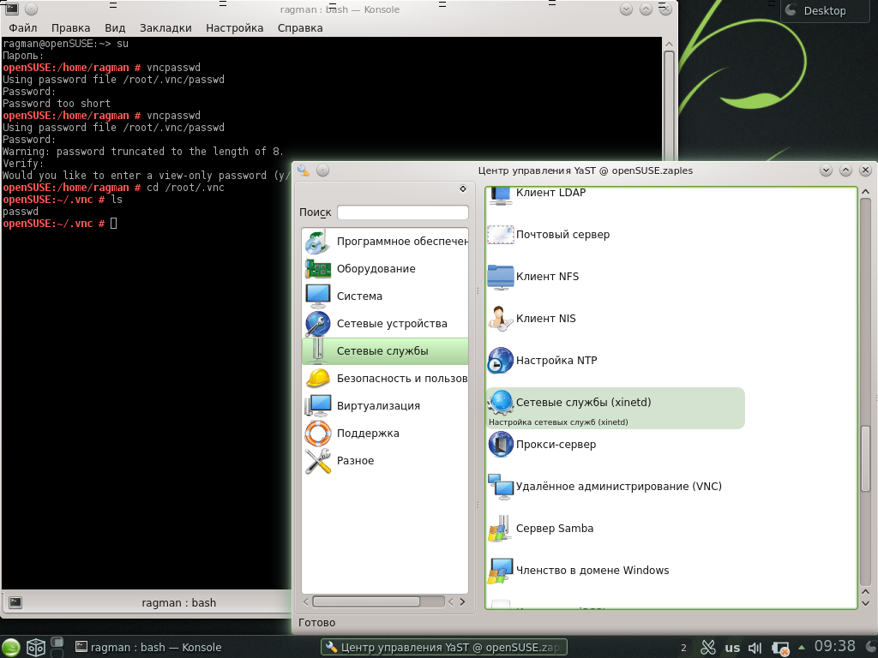The width and height of the screenshot is (878, 658).
Task: Open Клиент NFS module
Action: 546,277
